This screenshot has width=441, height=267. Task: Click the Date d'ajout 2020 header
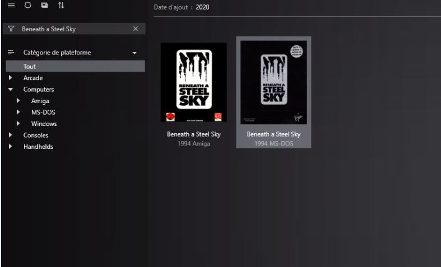[182, 7]
